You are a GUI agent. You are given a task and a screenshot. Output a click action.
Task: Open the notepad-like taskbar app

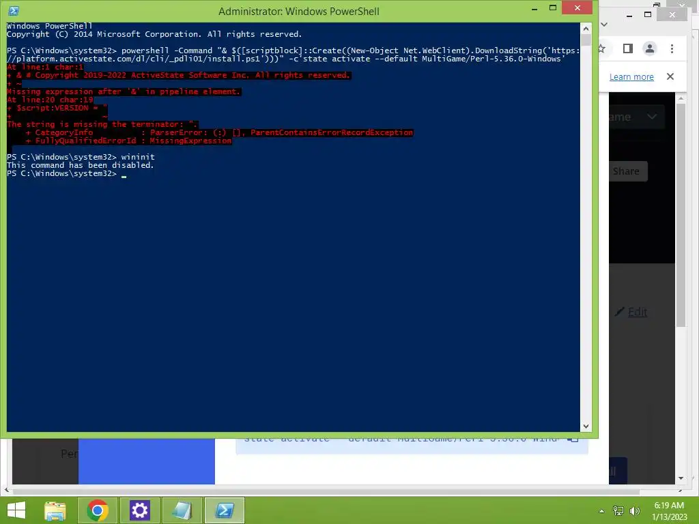182,510
